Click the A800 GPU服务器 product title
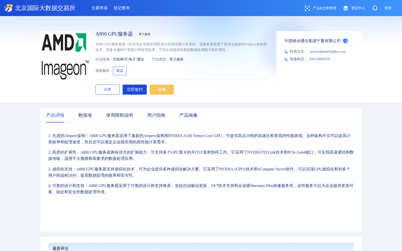The width and height of the screenshot is (402, 251). pos(114,34)
